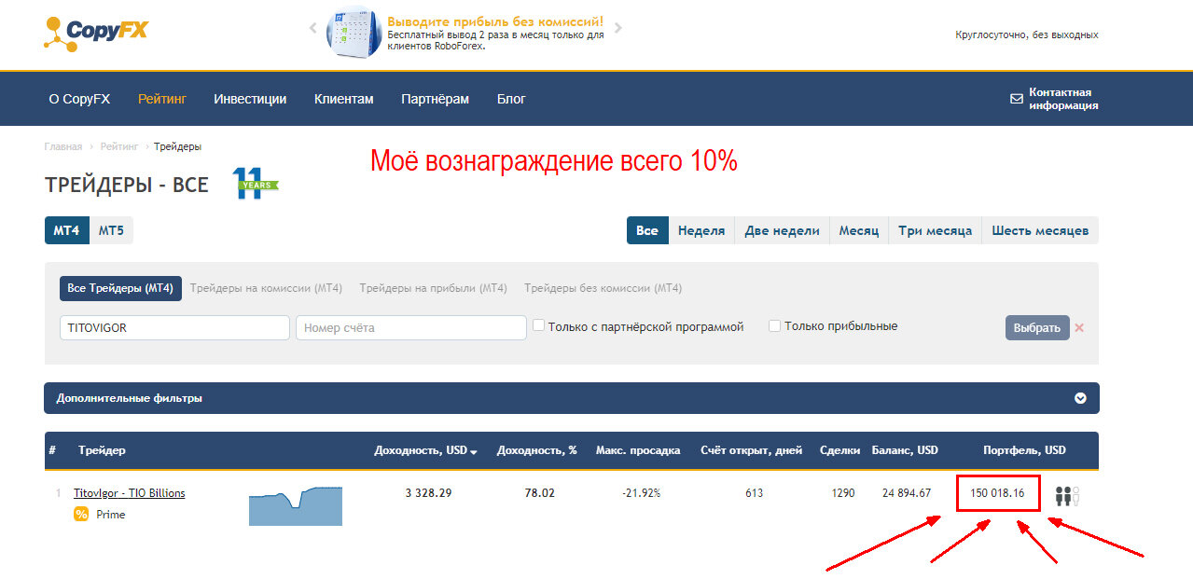Screen dimensions: 1193x579
Task: Click the investors people icon in TitovIgor row
Action: pos(1068,496)
